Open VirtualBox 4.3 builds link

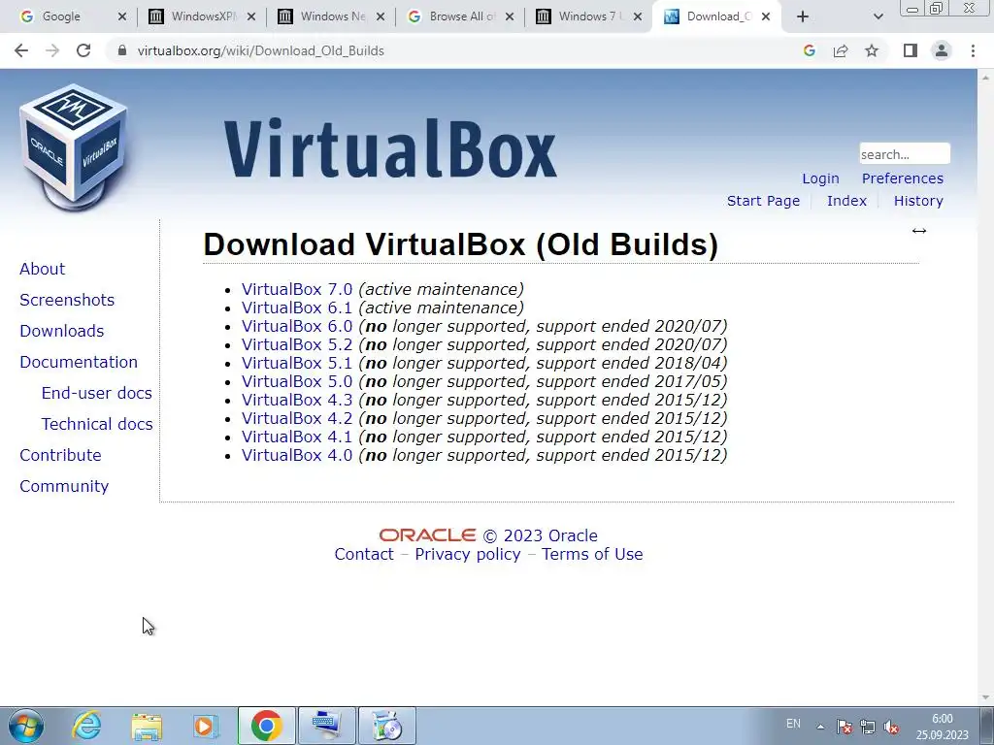[x=297, y=401]
